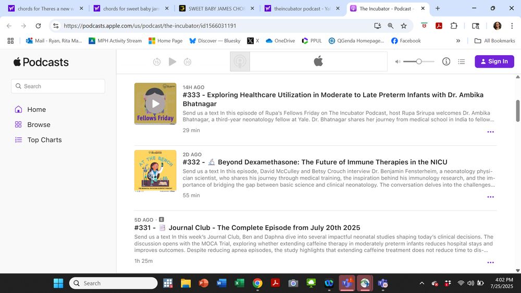Open PPUL bookmark
Image resolution: width=521 pixels, height=293 pixels.
(312, 41)
